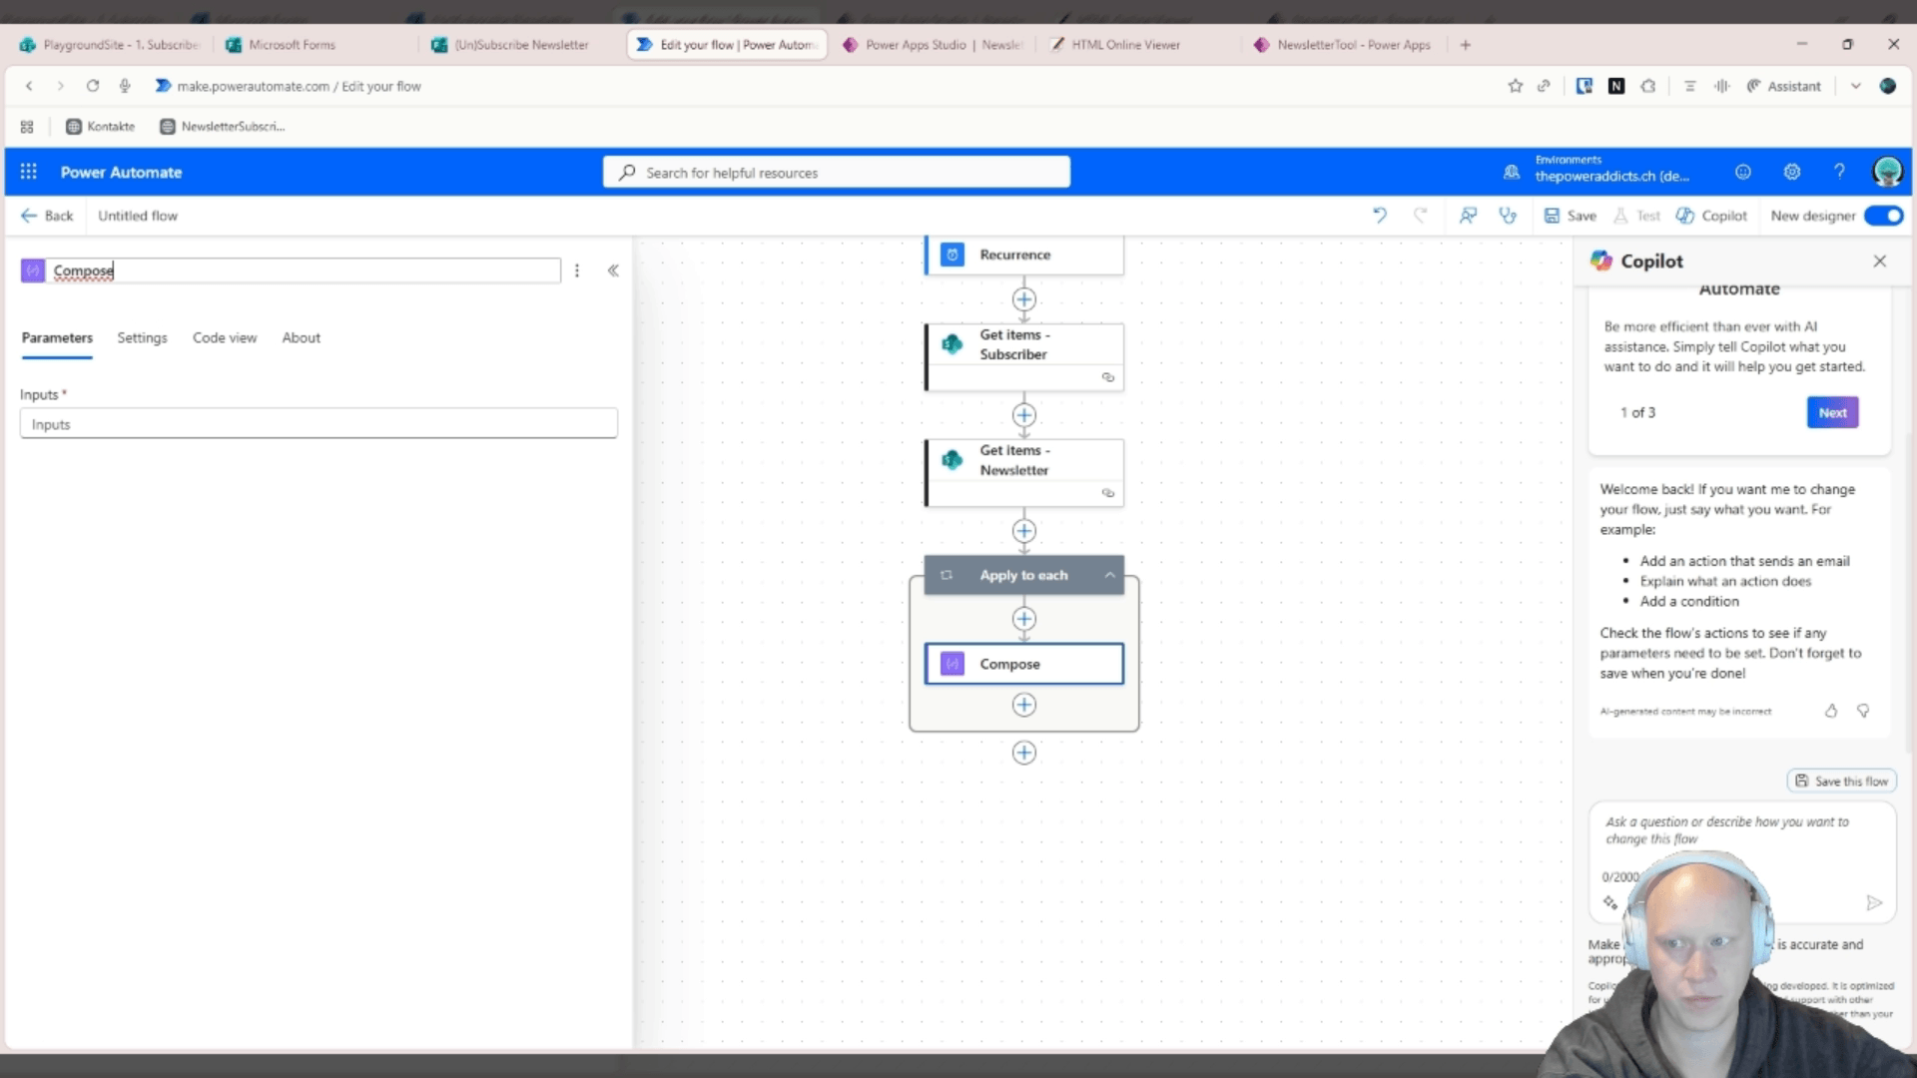Open the browser Assistant button
The width and height of the screenshot is (1917, 1078).
tap(1783, 86)
